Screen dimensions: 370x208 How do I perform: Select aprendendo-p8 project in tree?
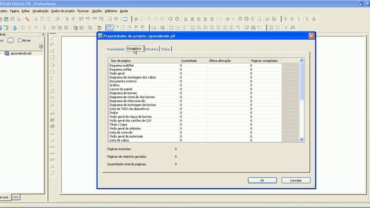click(21, 53)
